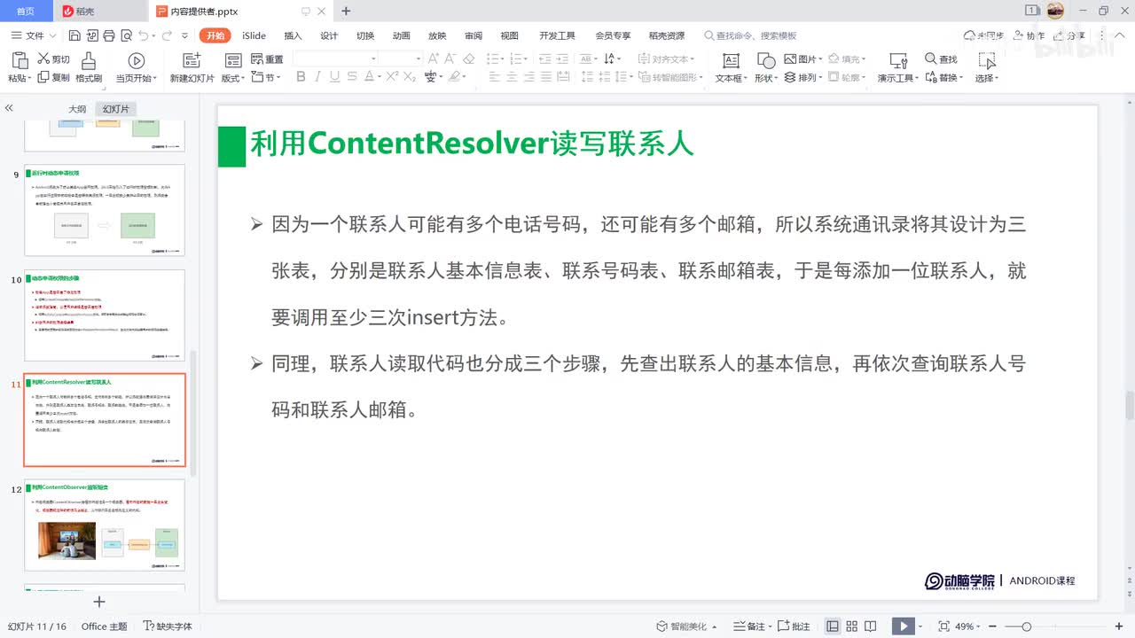
Task: Open the Insert (插入) ribbon tab
Action: pyautogui.click(x=293, y=35)
